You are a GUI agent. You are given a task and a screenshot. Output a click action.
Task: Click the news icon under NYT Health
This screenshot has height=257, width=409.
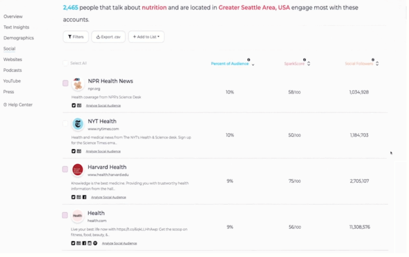pos(79,151)
